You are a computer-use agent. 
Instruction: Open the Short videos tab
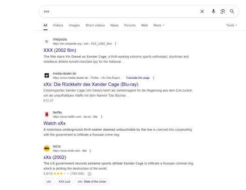[95, 25]
